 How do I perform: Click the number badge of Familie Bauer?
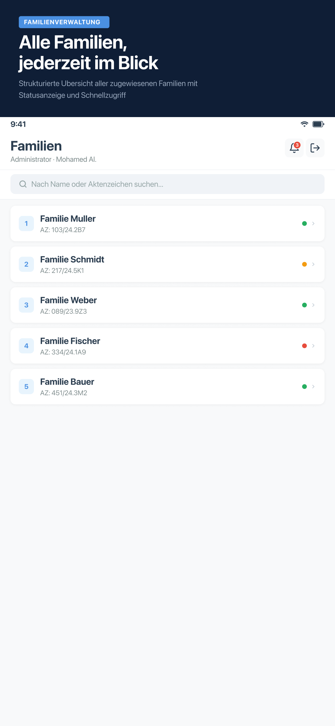tap(26, 387)
